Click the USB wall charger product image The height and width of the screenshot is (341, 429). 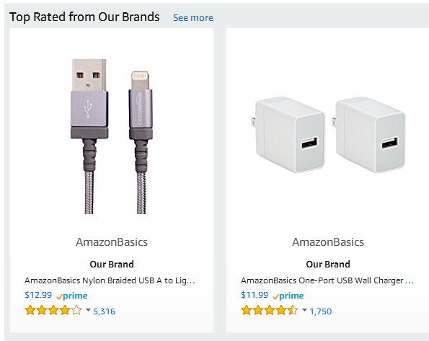tap(328, 135)
